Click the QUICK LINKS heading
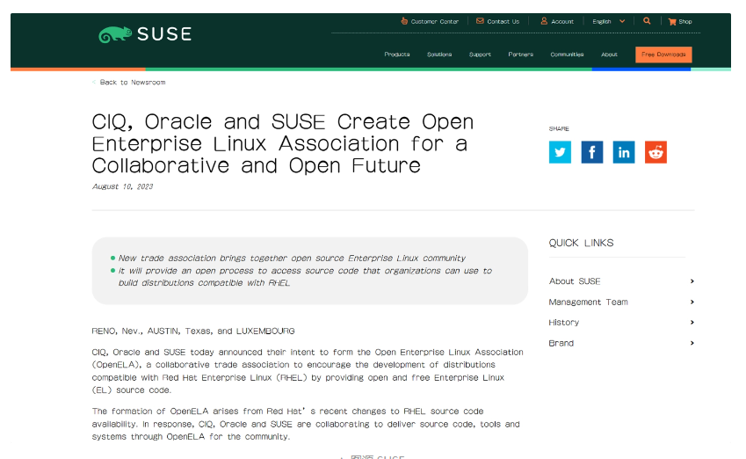This screenshot has width=746, height=459. point(581,243)
